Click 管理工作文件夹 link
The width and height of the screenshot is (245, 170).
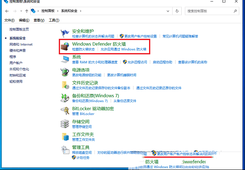click(x=83, y=140)
